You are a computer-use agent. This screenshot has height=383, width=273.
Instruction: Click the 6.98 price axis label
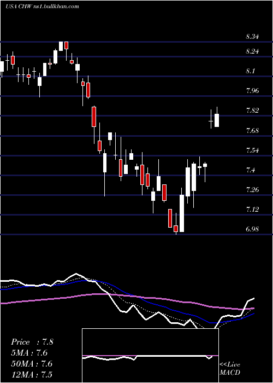[252, 229]
